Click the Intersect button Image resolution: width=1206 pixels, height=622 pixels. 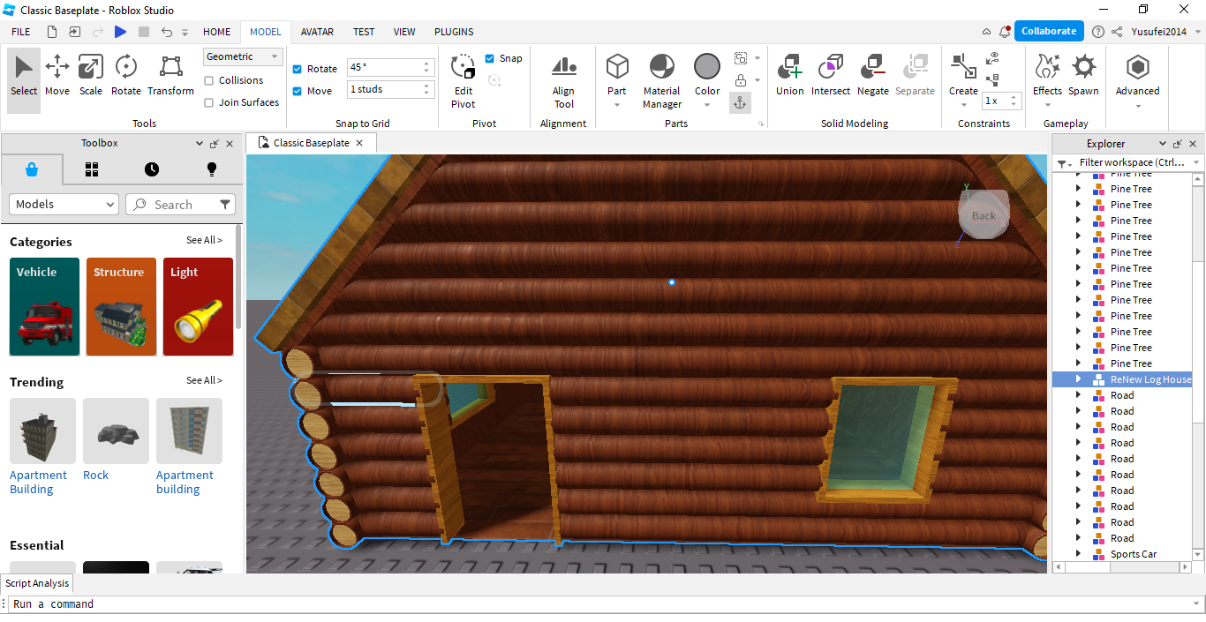(x=831, y=76)
